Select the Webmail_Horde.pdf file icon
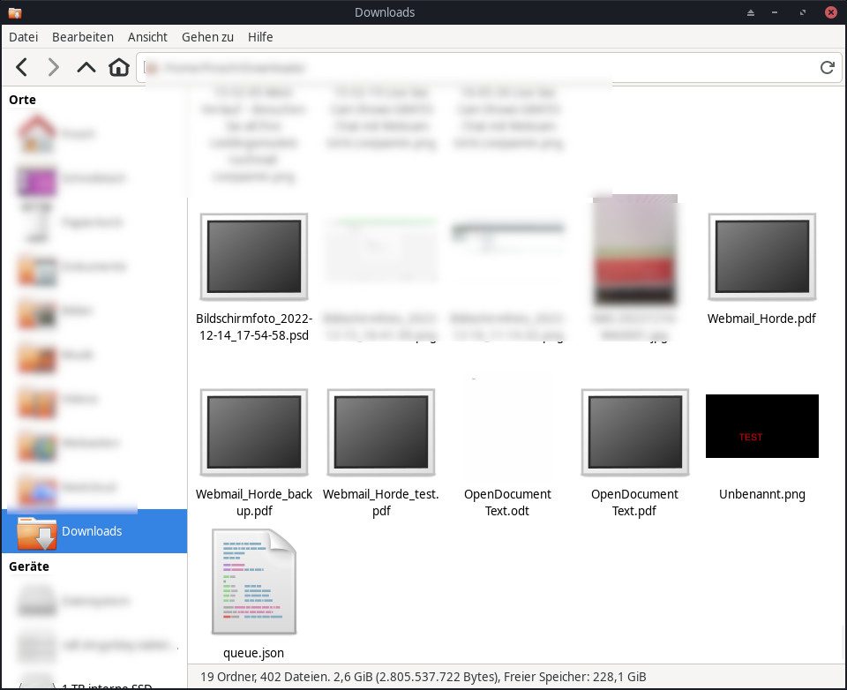This screenshot has width=847, height=690. (x=761, y=256)
